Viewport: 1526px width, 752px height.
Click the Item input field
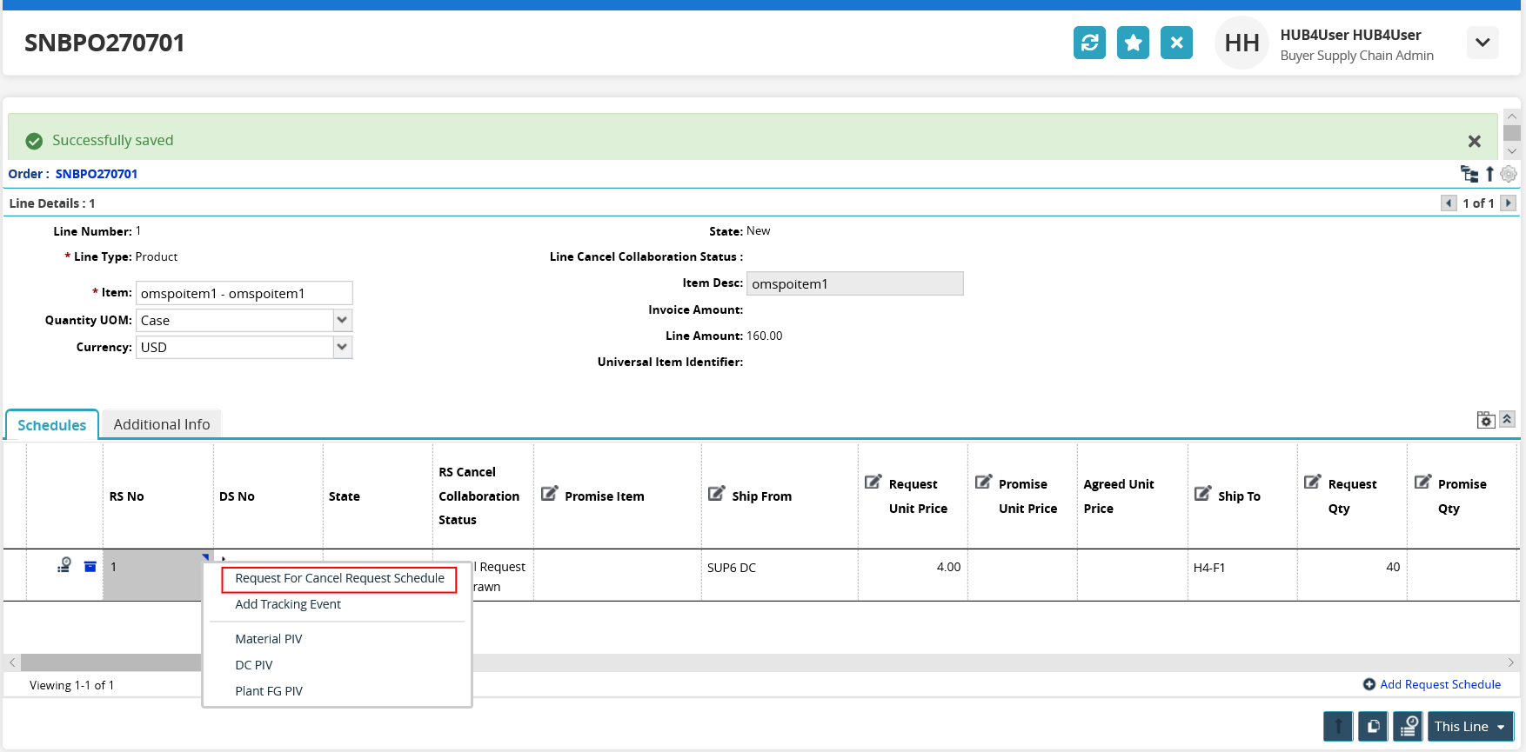[244, 293]
